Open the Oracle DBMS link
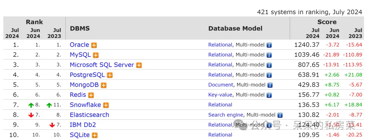Screen dimensions: 367x140 (x=79, y=45)
